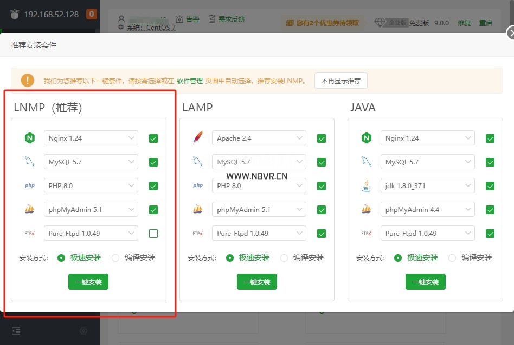Expand the PHP 8.0 dropdown in LAMP
Image resolution: width=514 pixels, height=345 pixels.
pyautogui.click(x=259, y=186)
